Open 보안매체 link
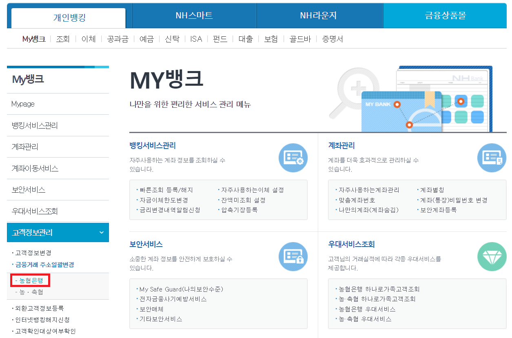Viewport: 512px width, 338px height. pos(151,309)
